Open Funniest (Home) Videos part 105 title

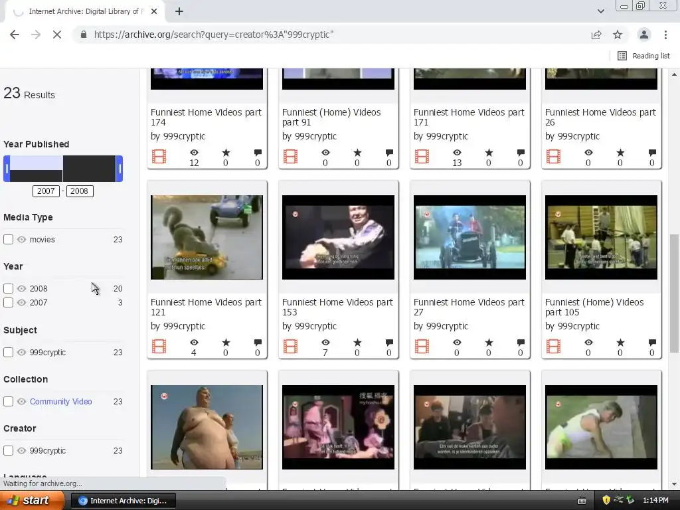click(594, 307)
